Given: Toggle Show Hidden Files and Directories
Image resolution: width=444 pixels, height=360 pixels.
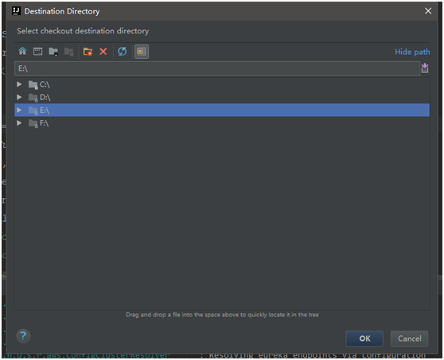Looking at the screenshot, I should point(142,52).
